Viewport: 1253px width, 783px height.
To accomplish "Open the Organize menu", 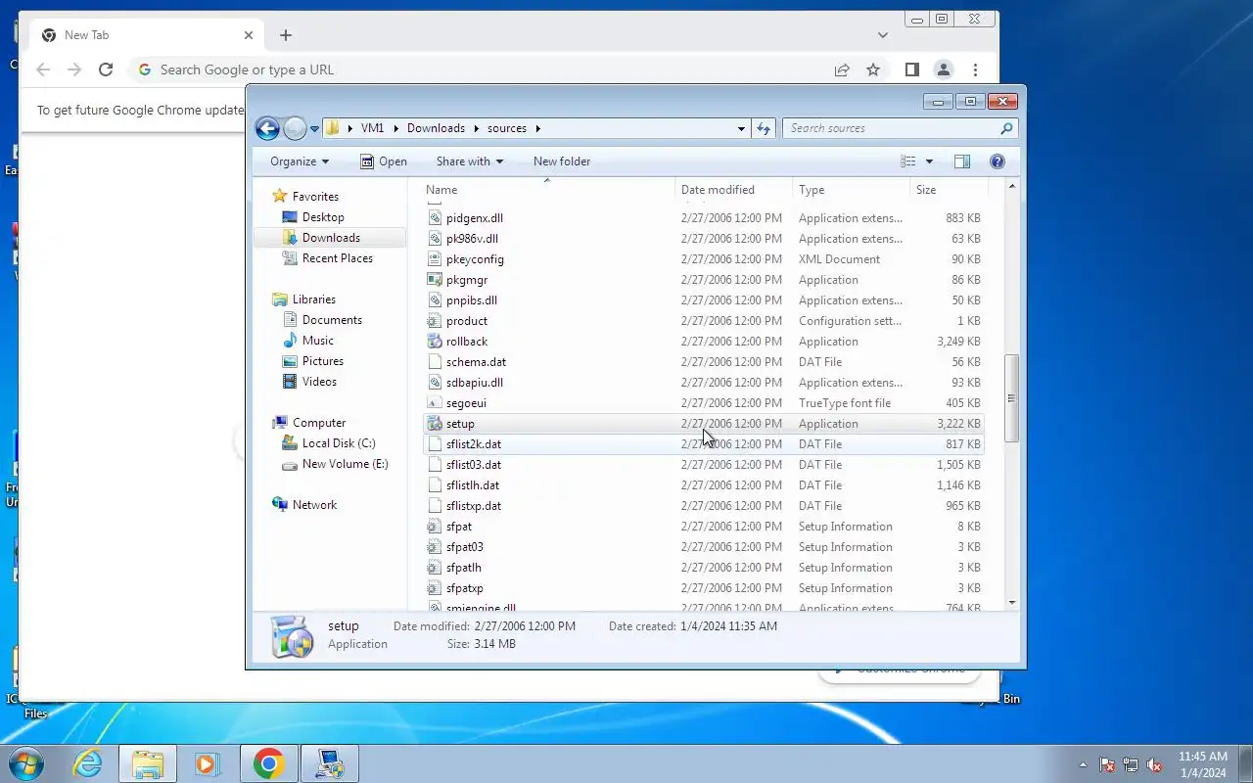I will point(300,161).
